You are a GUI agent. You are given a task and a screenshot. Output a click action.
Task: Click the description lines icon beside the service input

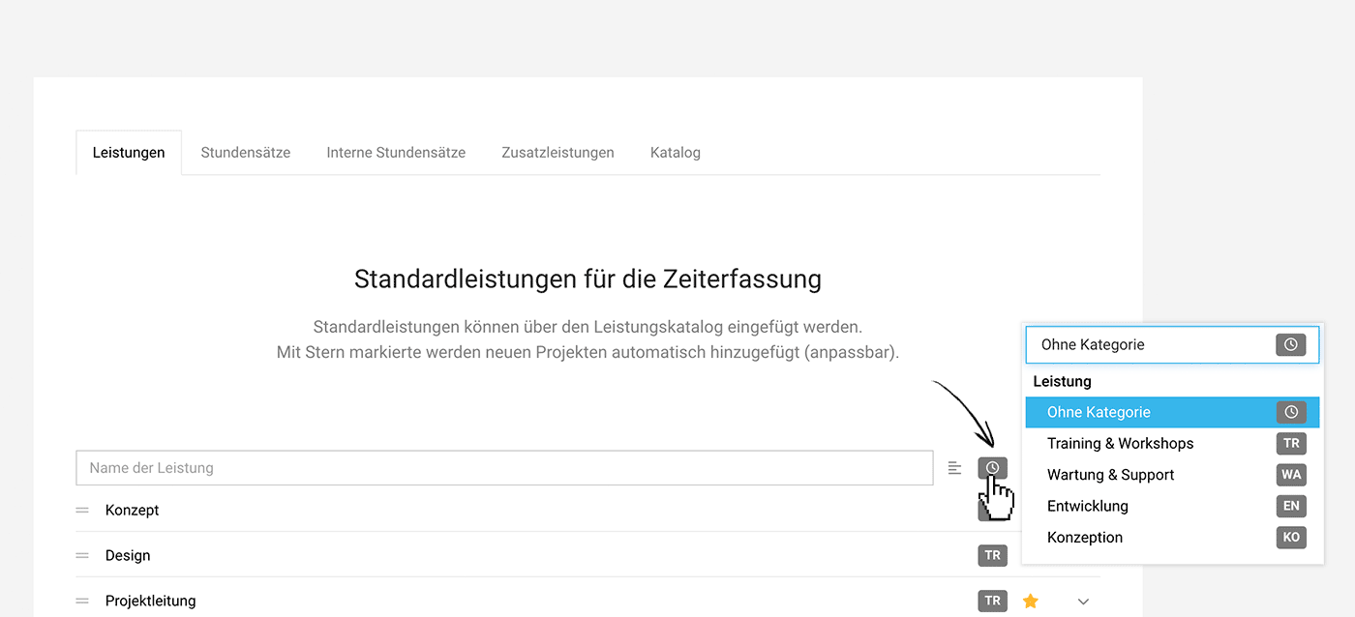[954, 467]
